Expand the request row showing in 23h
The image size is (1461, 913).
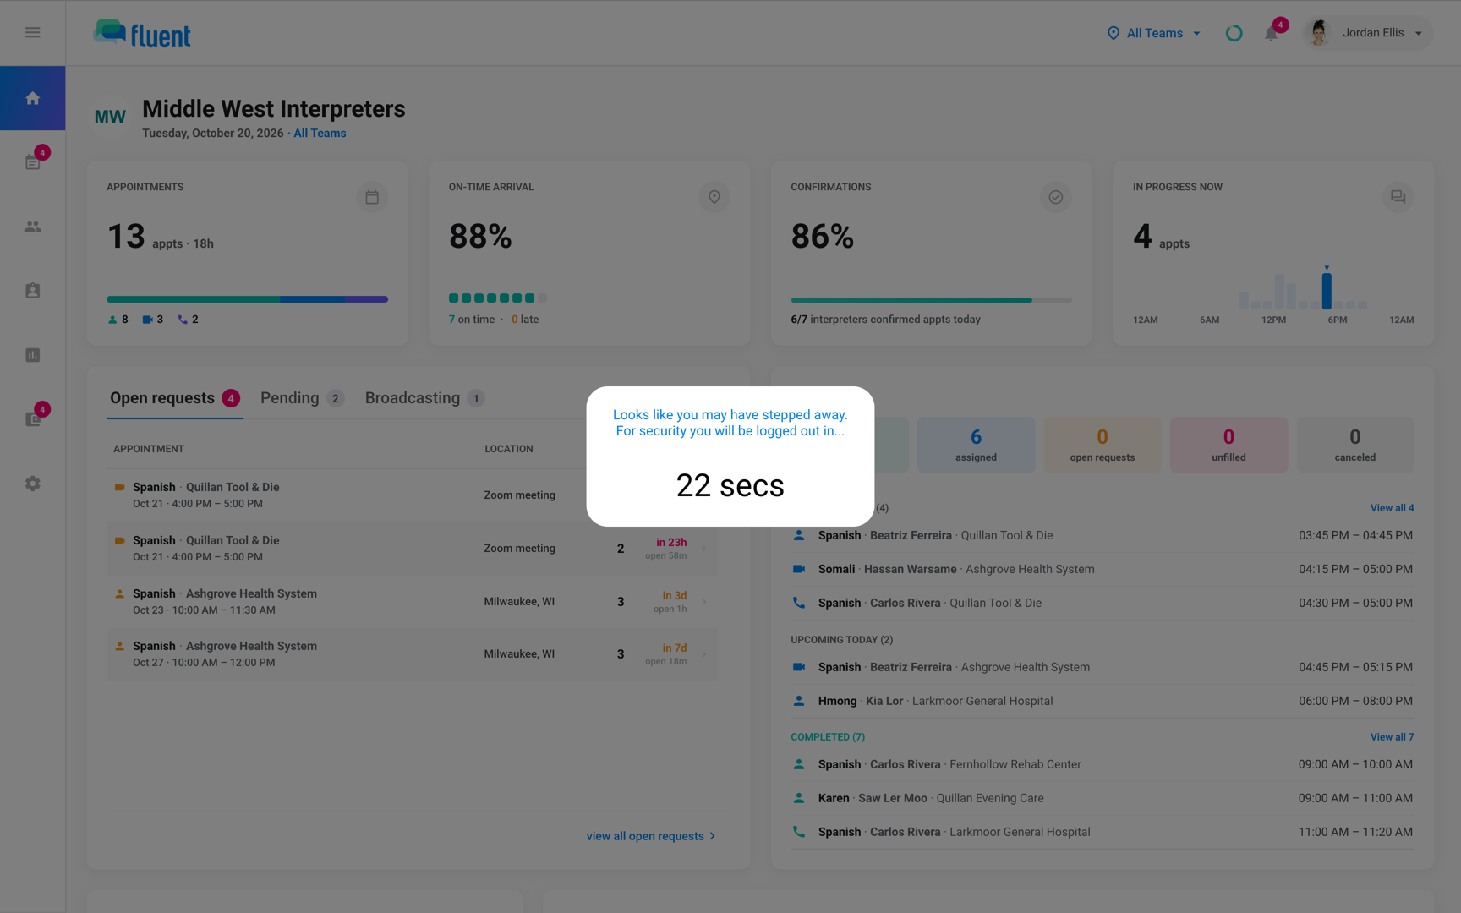click(x=703, y=549)
